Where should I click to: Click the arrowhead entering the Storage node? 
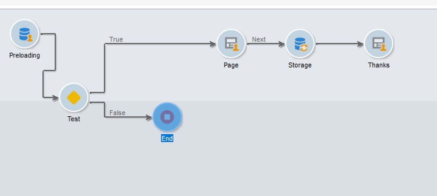pos(281,44)
